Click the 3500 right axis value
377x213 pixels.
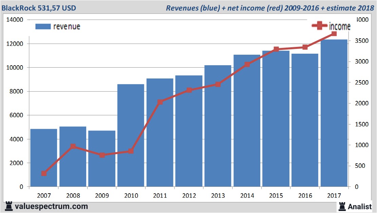[362, 41]
